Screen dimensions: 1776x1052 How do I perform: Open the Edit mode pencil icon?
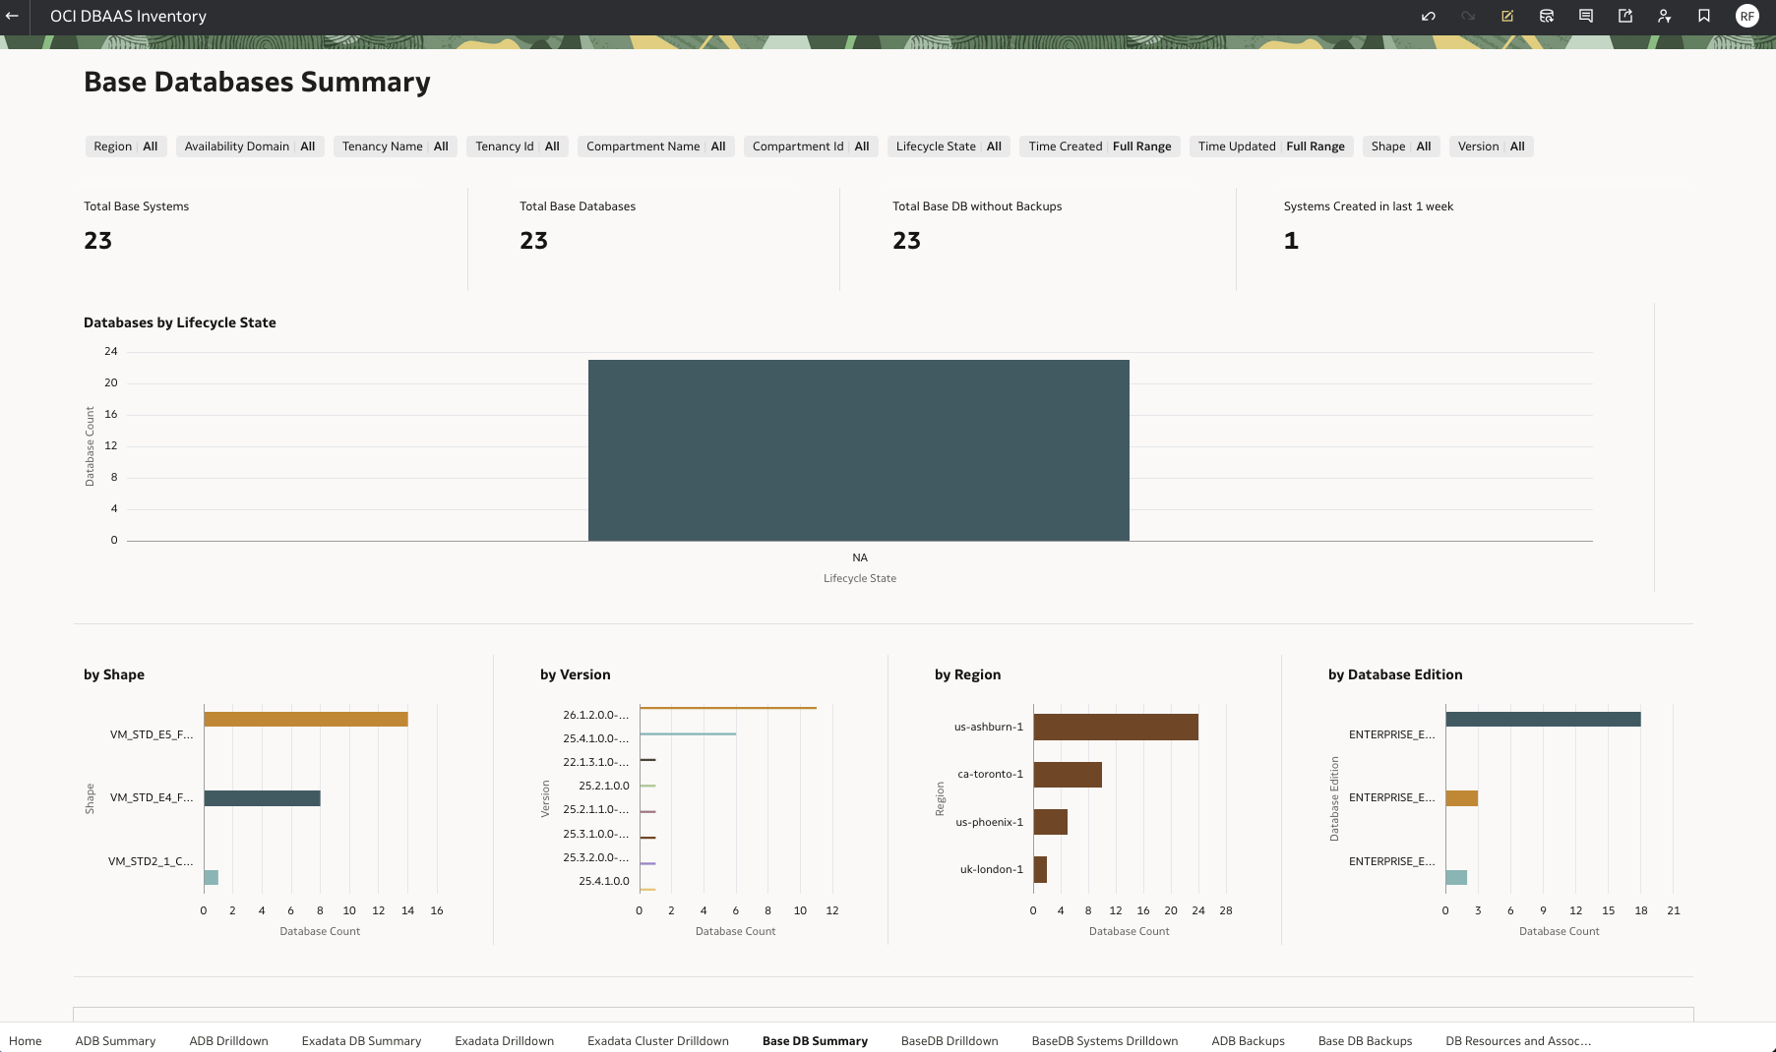1506,16
